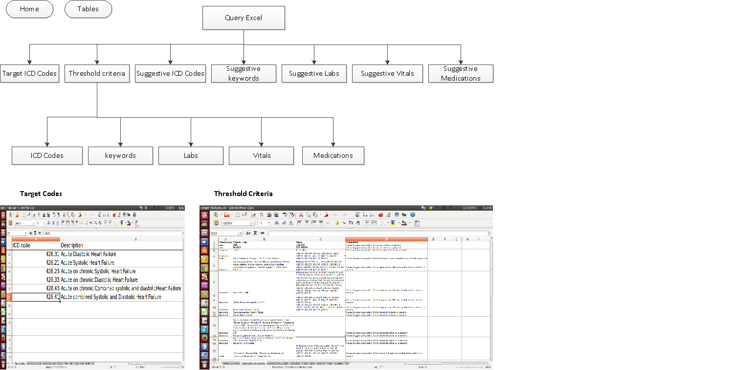
Task: Open the Function Wizard icon
Action: [x=248, y=233]
